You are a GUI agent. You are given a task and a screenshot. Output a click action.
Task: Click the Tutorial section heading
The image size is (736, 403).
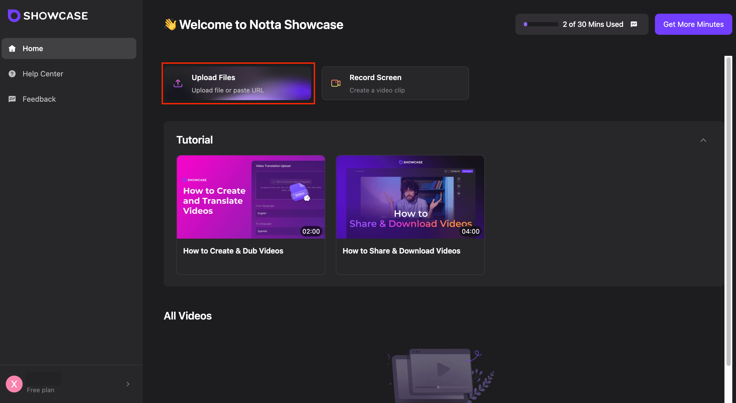[x=195, y=140]
